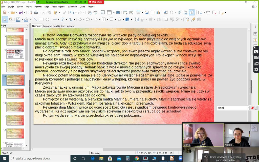Open the Line Color swatch tool

click(x=18, y=19)
